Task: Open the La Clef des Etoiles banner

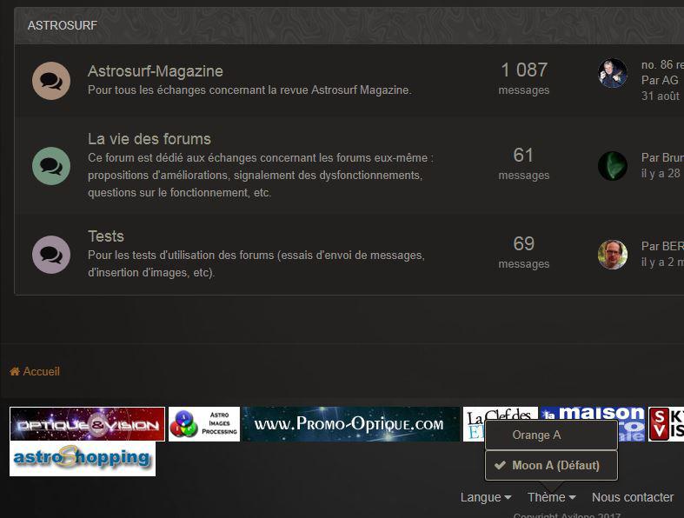Action: [500, 414]
